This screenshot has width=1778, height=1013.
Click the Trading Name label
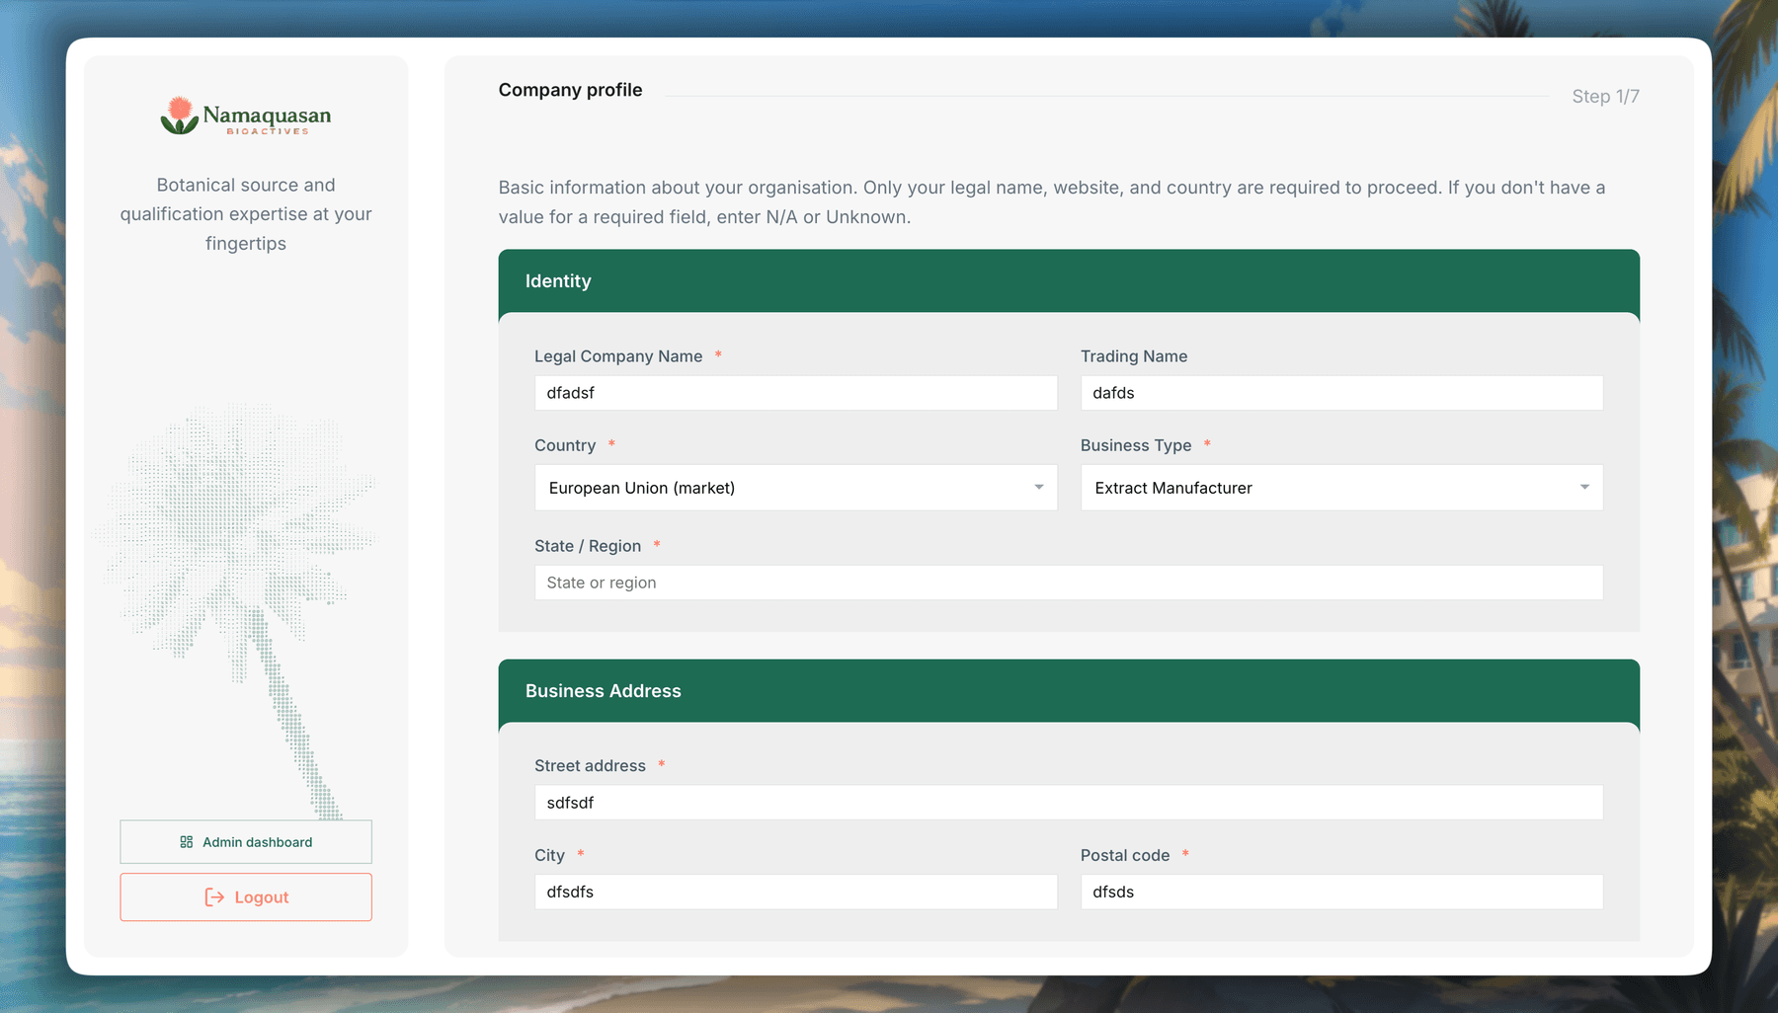point(1134,356)
